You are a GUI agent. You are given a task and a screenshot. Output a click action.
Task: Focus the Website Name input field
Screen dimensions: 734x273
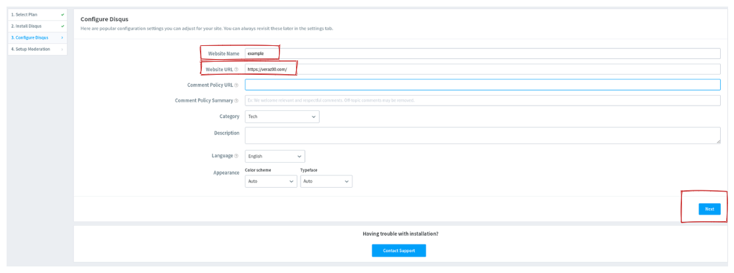[x=482, y=53]
